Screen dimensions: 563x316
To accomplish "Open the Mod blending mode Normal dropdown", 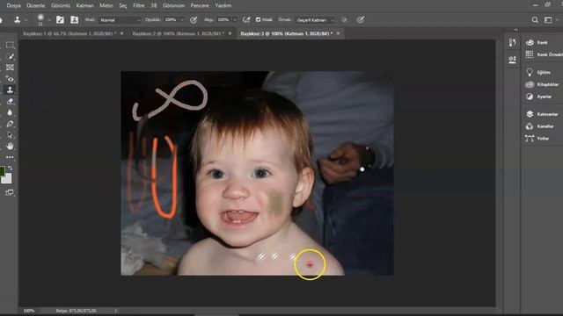I will coord(120,20).
